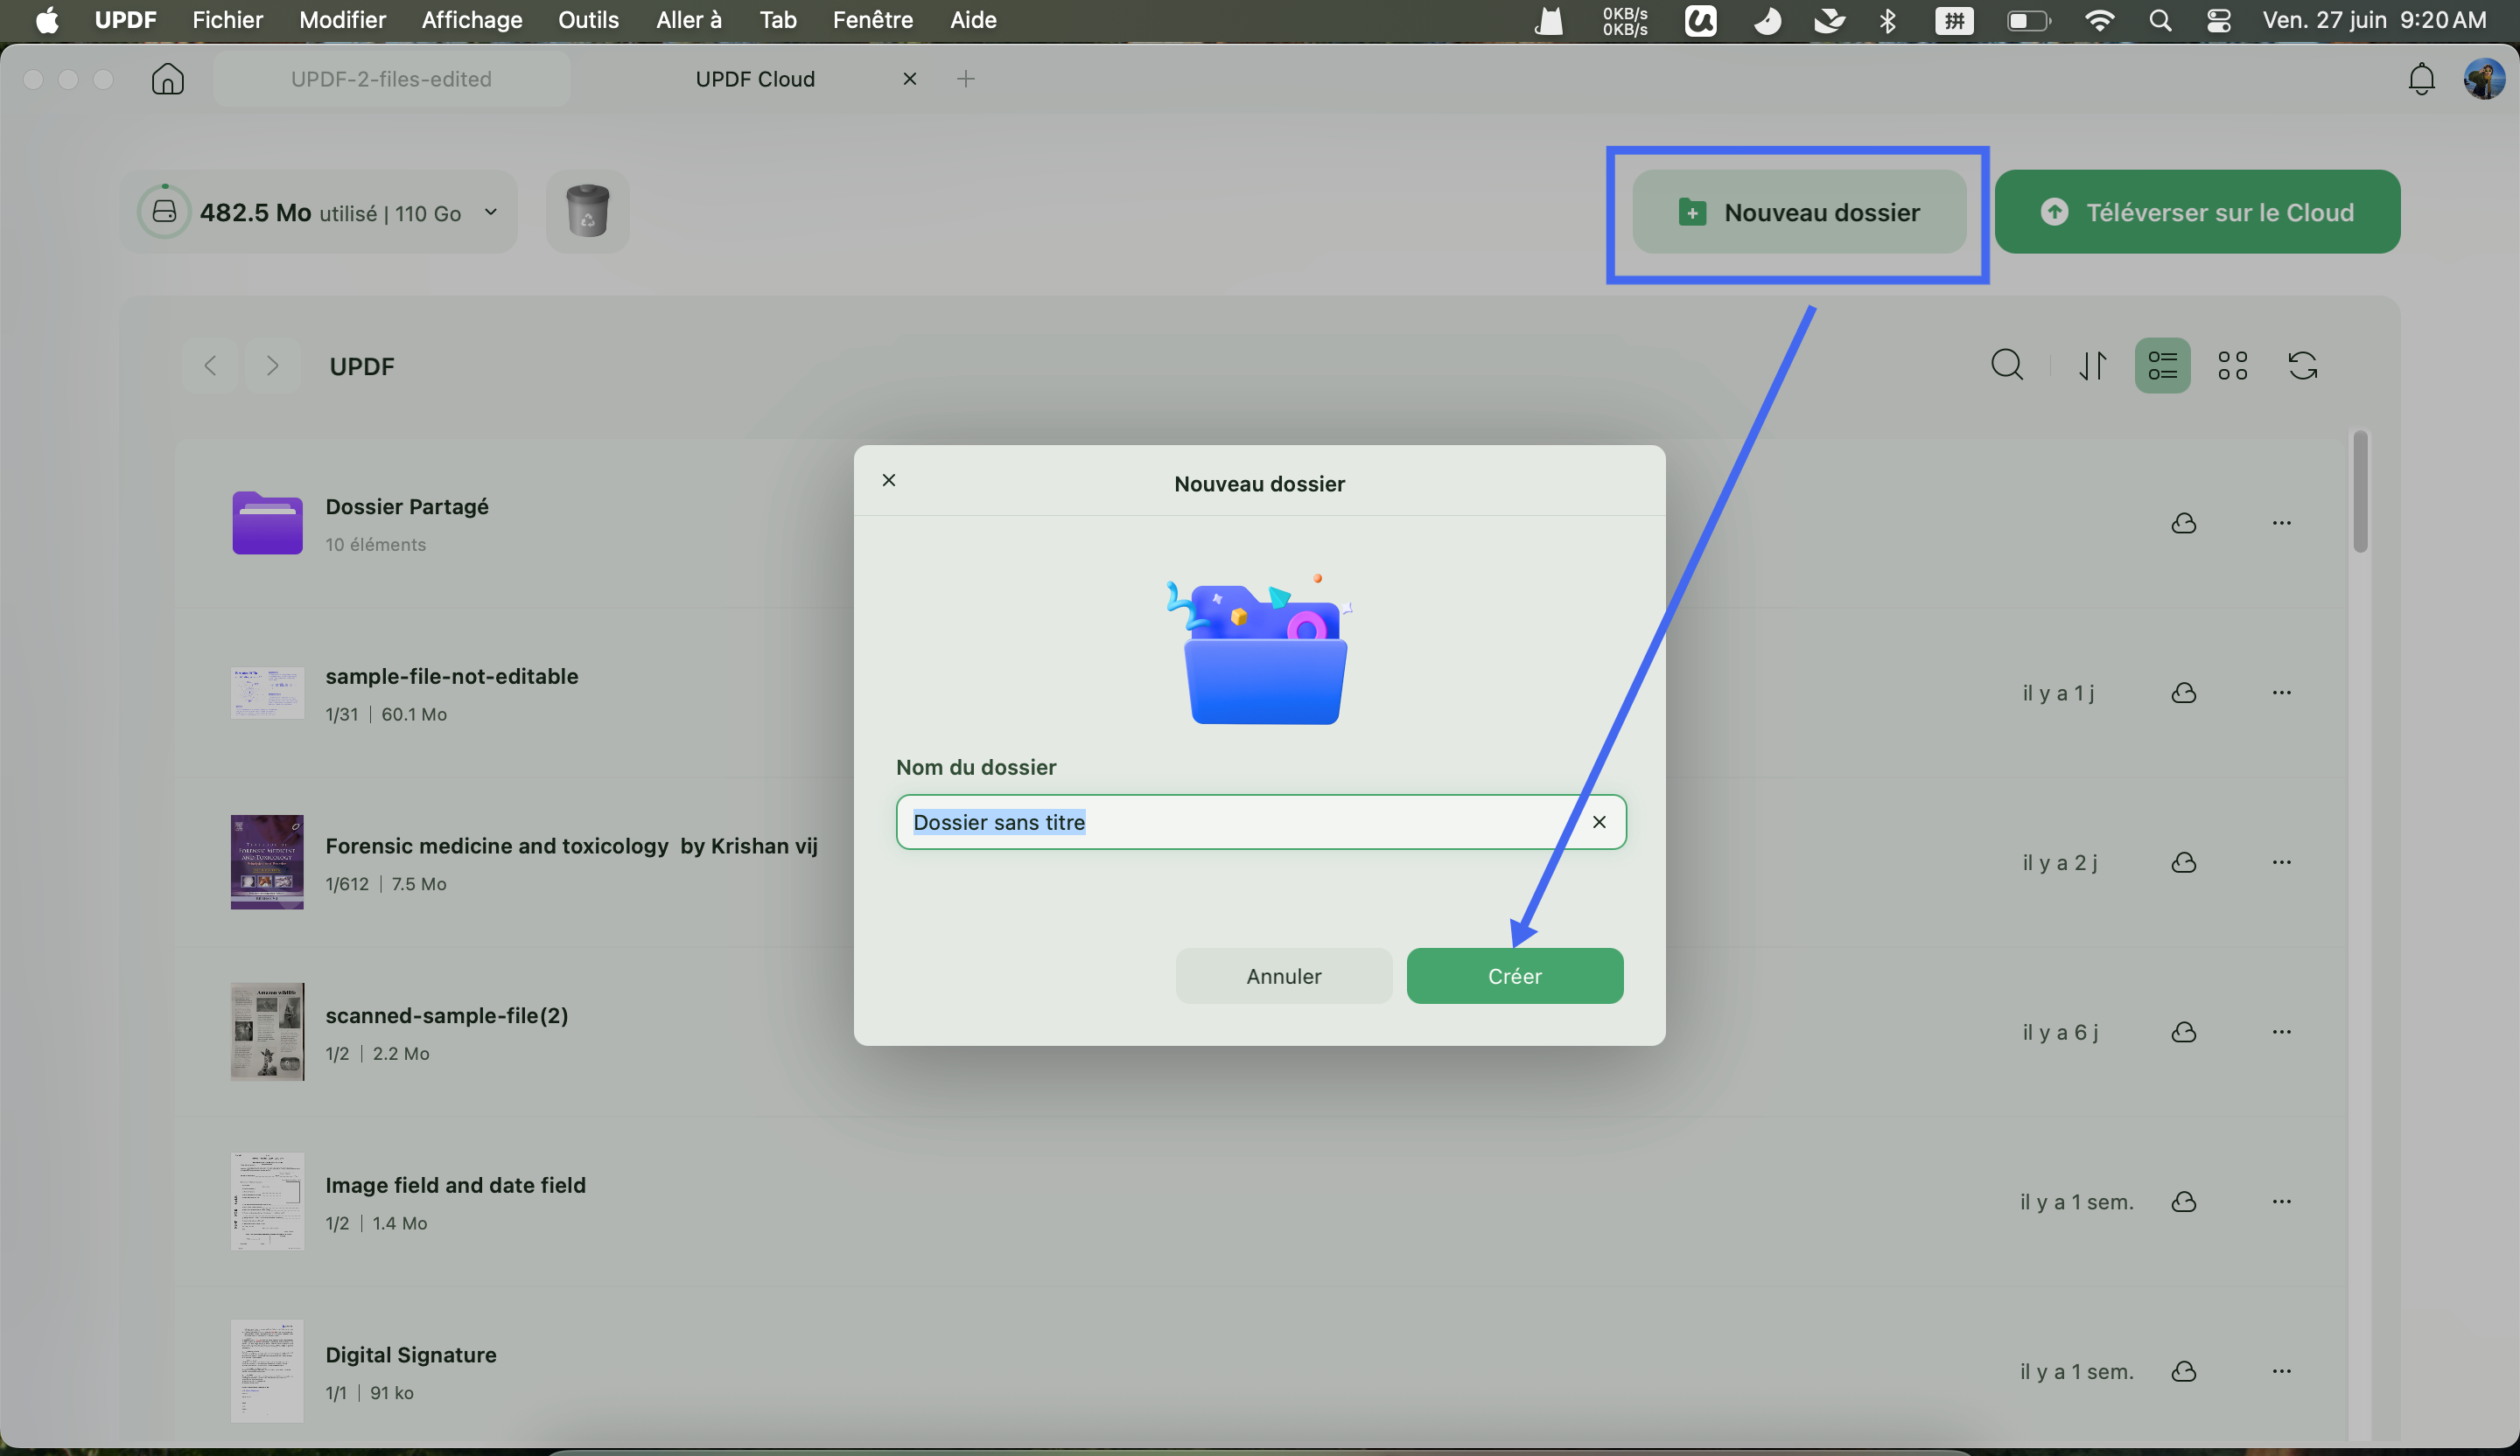Open more options for Digital Signature
This screenshot has width=2520, height=1456.
(2280, 1371)
